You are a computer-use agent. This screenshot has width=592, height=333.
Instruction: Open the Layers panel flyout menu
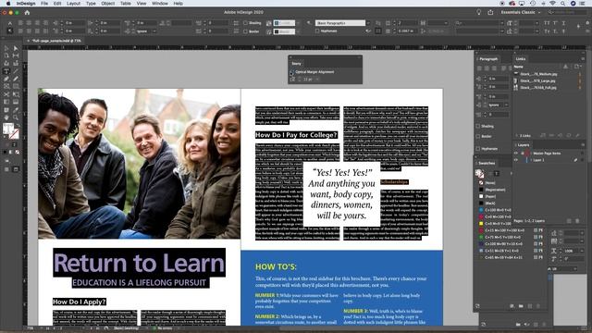[x=583, y=145]
